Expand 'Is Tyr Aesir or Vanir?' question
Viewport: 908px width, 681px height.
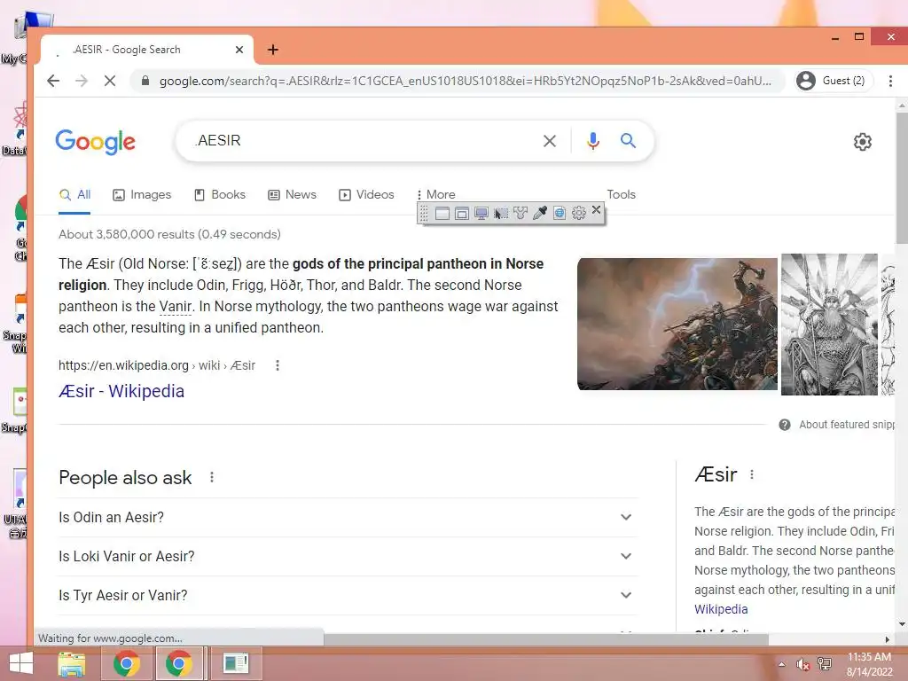[348, 595]
